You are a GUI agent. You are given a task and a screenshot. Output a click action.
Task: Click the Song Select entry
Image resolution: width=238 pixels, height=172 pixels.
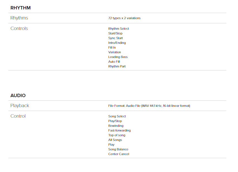coord(117,117)
